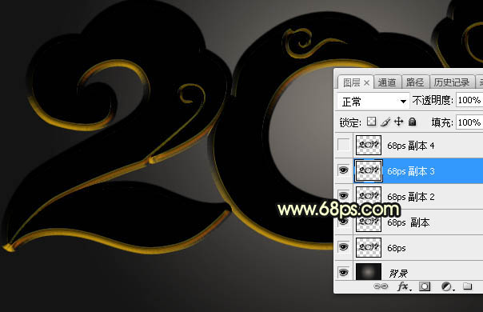Viewport: 483px width, 312px height.
Task: Select the 68ps layer name
Action: (x=397, y=248)
